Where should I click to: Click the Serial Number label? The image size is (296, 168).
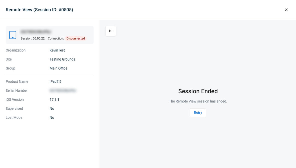pos(17,90)
